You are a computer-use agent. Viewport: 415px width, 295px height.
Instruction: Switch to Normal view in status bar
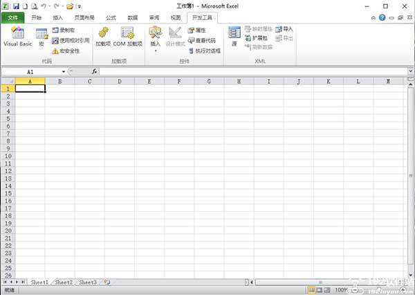(x=311, y=289)
